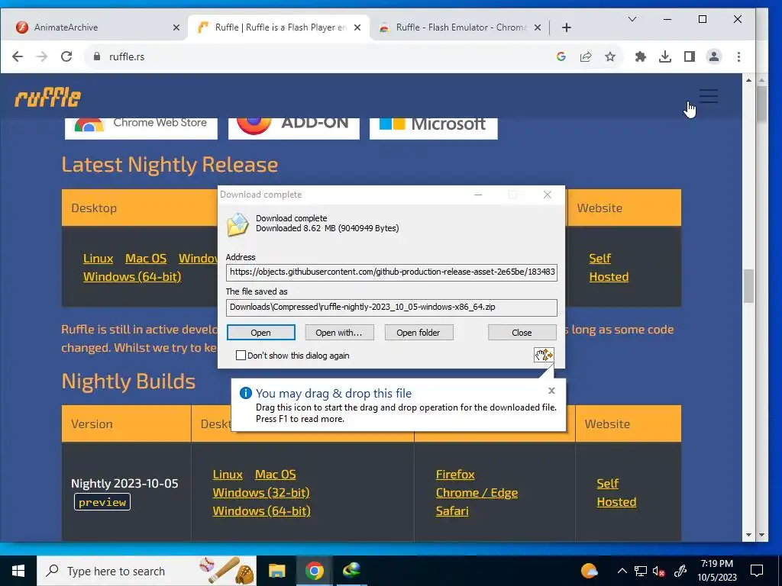The width and height of the screenshot is (782, 586).
Task: Click the Open folder button
Action: click(418, 333)
